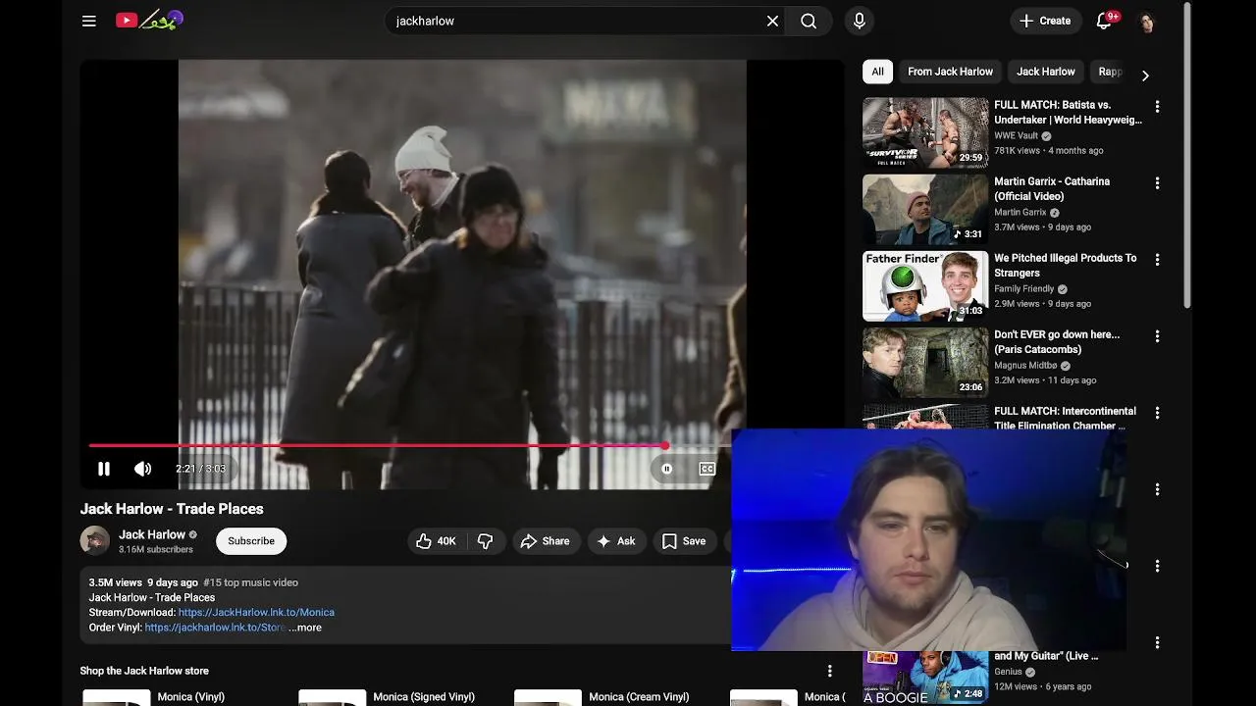Click the 3.16M subscribers text
Viewport: 1256px width, 706px height.
coord(156,550)
